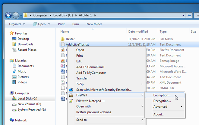This screenshot has width=199, height=125.
Task: Select Network in navigation pane
Action: (x=21, y=120)
